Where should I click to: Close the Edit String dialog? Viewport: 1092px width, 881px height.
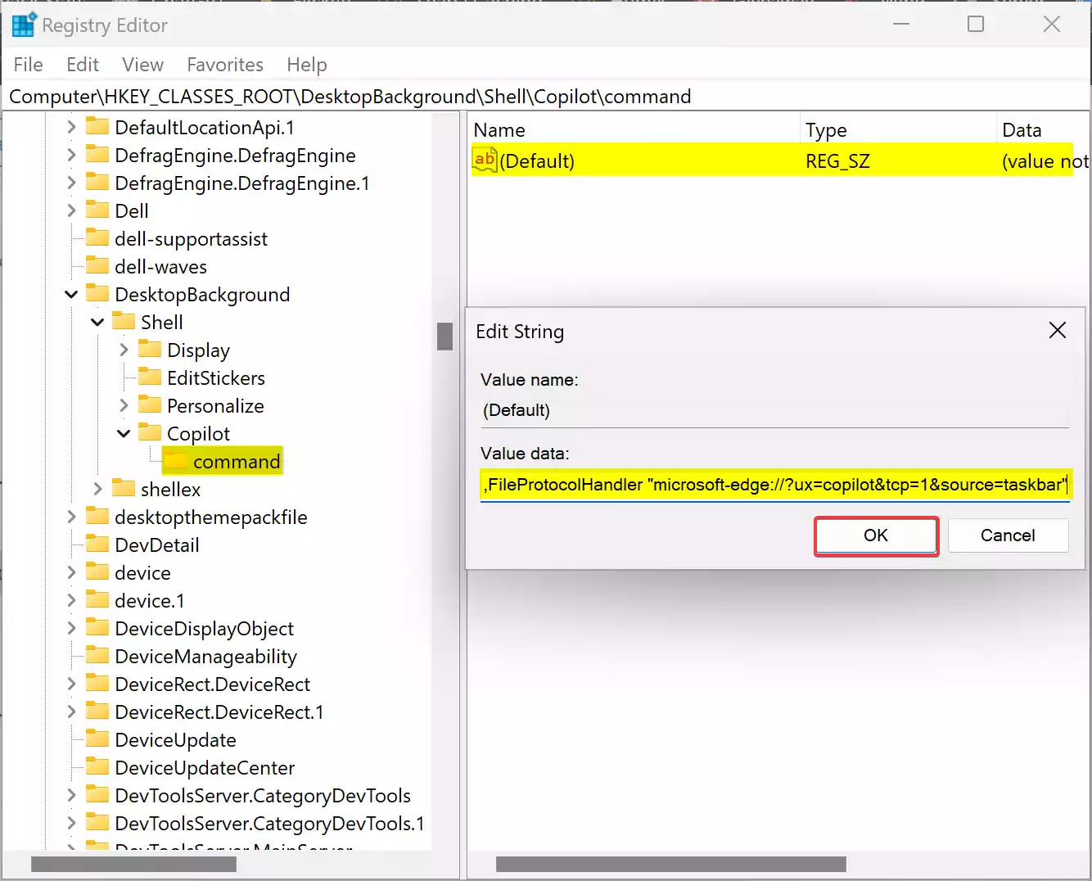(1058, 330)
